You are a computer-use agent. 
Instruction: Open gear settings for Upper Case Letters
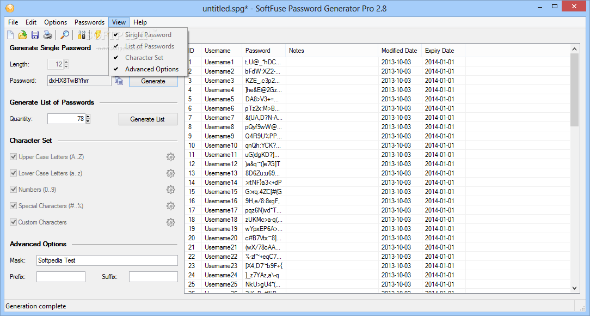[170, 157]
